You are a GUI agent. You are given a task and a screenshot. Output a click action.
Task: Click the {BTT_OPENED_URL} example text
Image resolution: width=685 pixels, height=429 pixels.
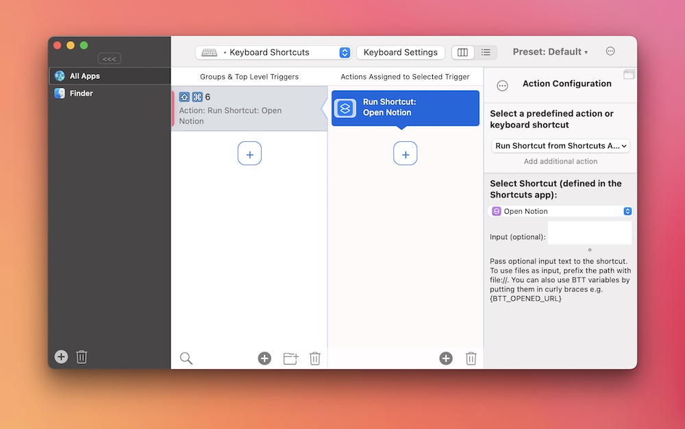pos(525,299)
